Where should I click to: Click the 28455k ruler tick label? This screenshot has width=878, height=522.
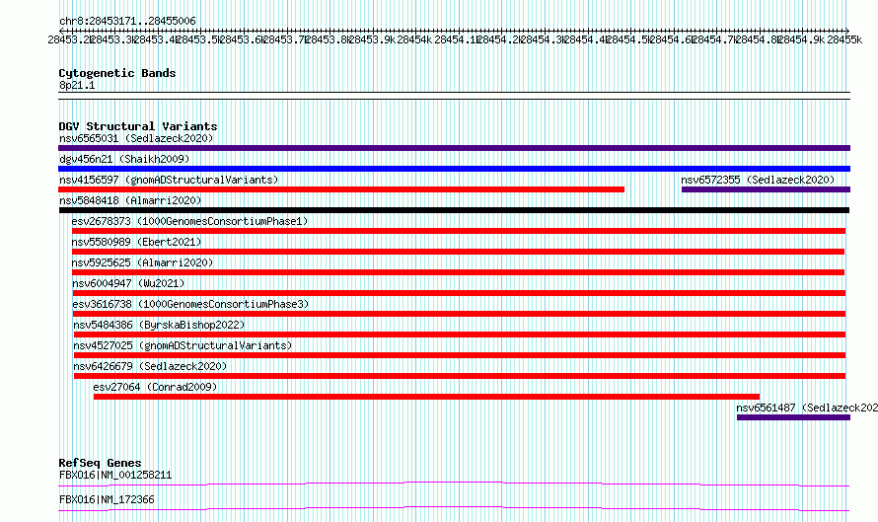click(x=844, y=39)
